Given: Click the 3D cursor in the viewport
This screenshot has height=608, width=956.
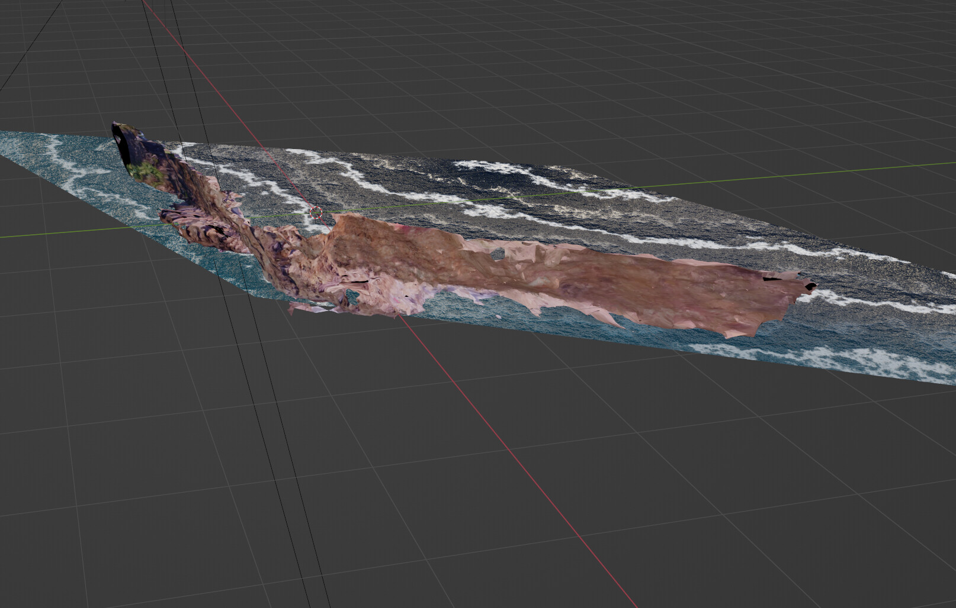Looking at the screenshot, I should click(x=316, y=212).
